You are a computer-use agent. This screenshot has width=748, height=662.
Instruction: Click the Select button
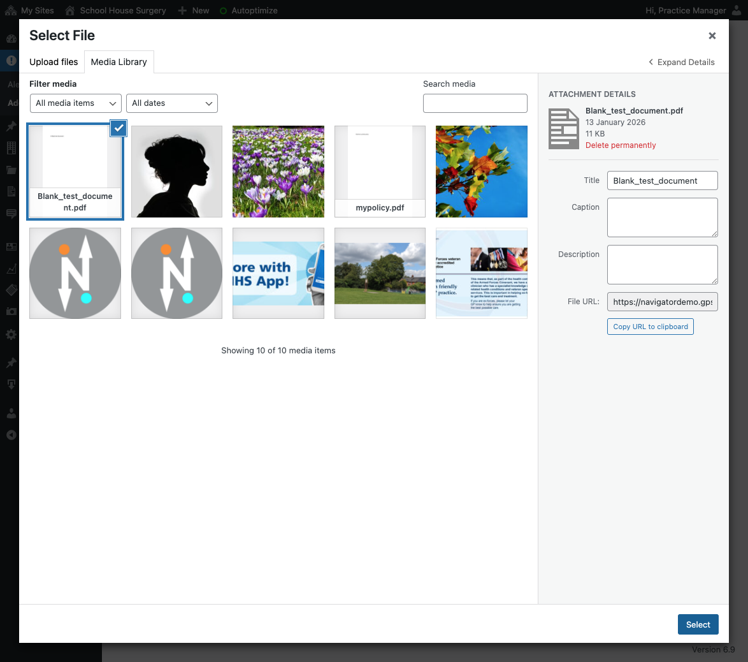(698, 624)
